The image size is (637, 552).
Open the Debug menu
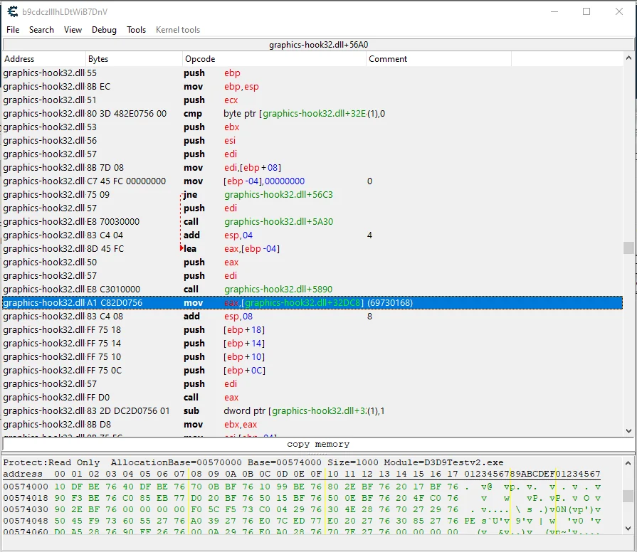pos(104,30)
